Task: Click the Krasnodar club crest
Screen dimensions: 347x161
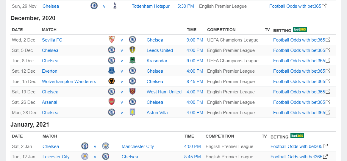Action: tap(132, 60)
